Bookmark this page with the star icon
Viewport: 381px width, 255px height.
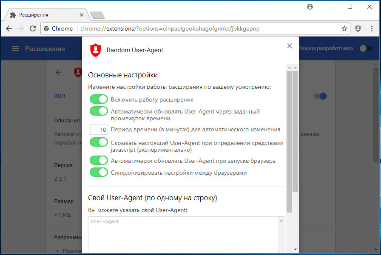(344, 28)
